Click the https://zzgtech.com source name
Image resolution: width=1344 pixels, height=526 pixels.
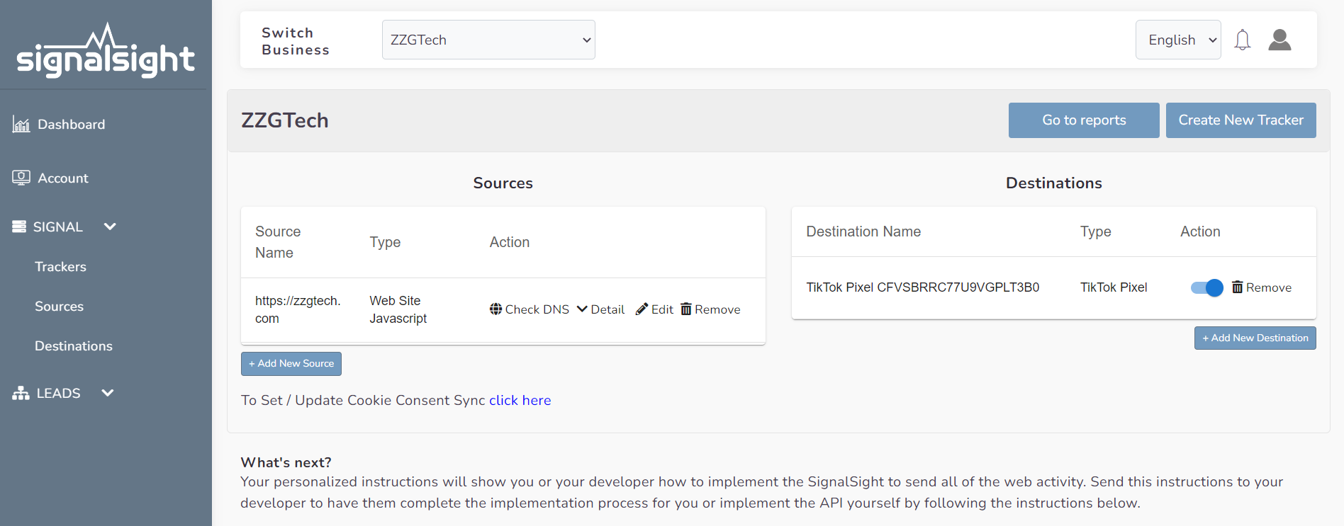pyautogui.click(x=298, y=309)
